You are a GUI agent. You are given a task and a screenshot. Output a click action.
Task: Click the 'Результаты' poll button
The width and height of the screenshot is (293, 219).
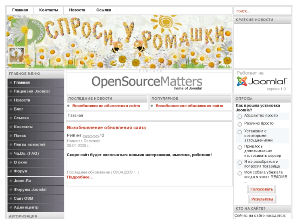pyautogui.click(x=262, y=199)
